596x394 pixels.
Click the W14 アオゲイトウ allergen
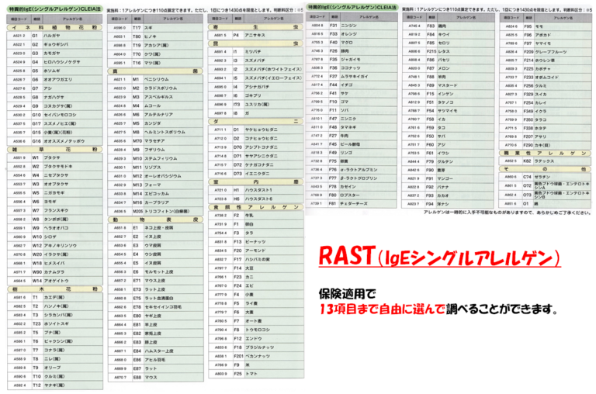55,281
